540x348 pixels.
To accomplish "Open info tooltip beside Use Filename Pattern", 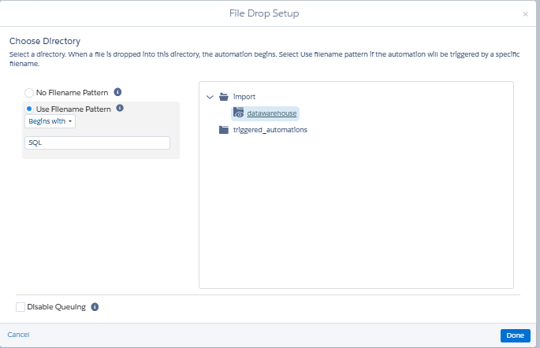I will [121, 108].
